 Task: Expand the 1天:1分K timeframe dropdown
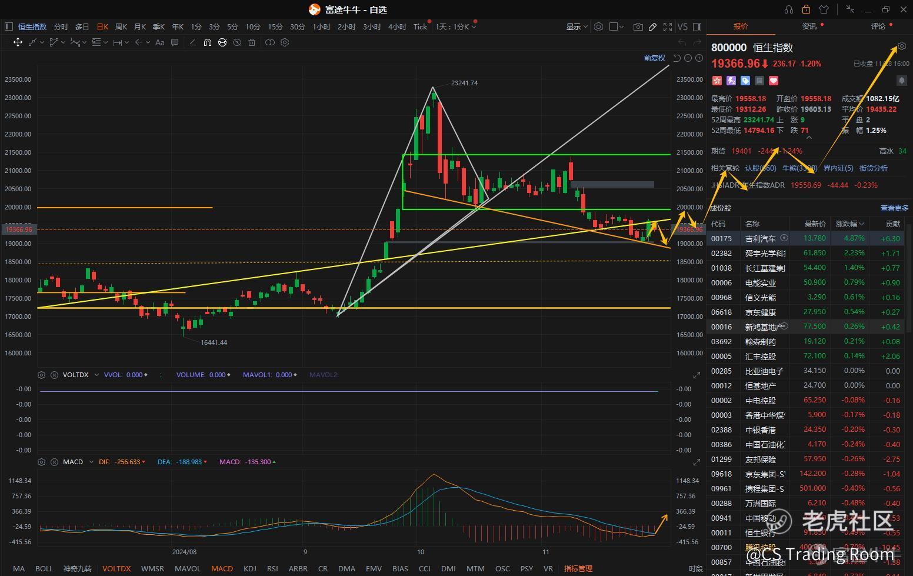(455, 26)
